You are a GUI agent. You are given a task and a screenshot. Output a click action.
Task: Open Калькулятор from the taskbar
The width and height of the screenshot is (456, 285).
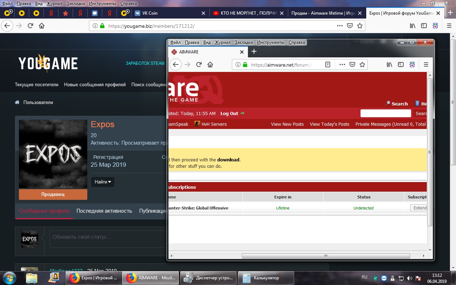click(x=266, y=278)
